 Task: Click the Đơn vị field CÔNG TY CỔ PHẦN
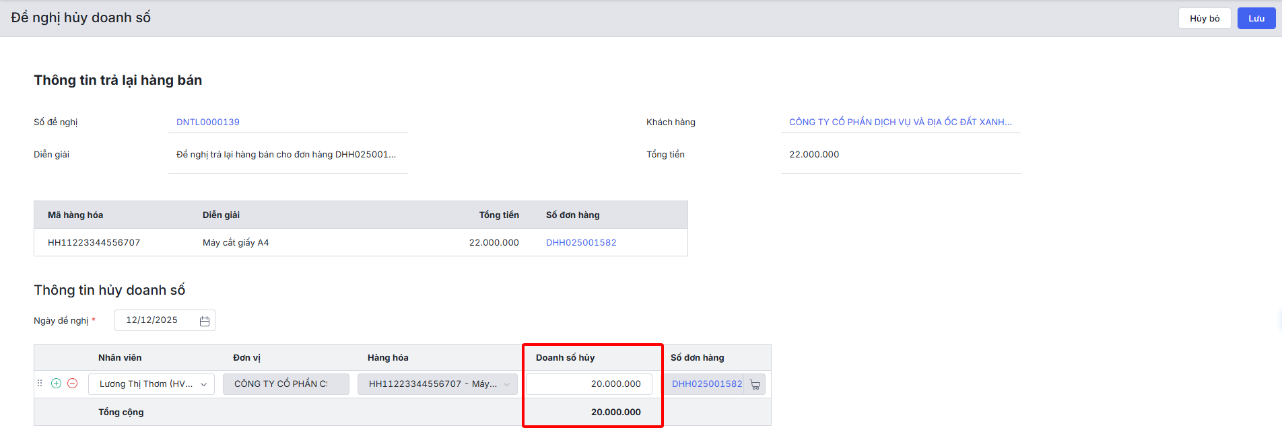click(x=285, y=384)
